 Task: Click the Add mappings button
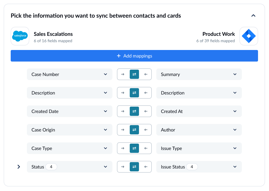point(134,56)
